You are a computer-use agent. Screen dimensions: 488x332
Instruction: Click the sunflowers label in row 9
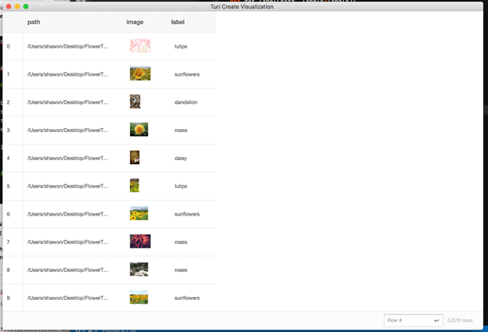point(187,298)
